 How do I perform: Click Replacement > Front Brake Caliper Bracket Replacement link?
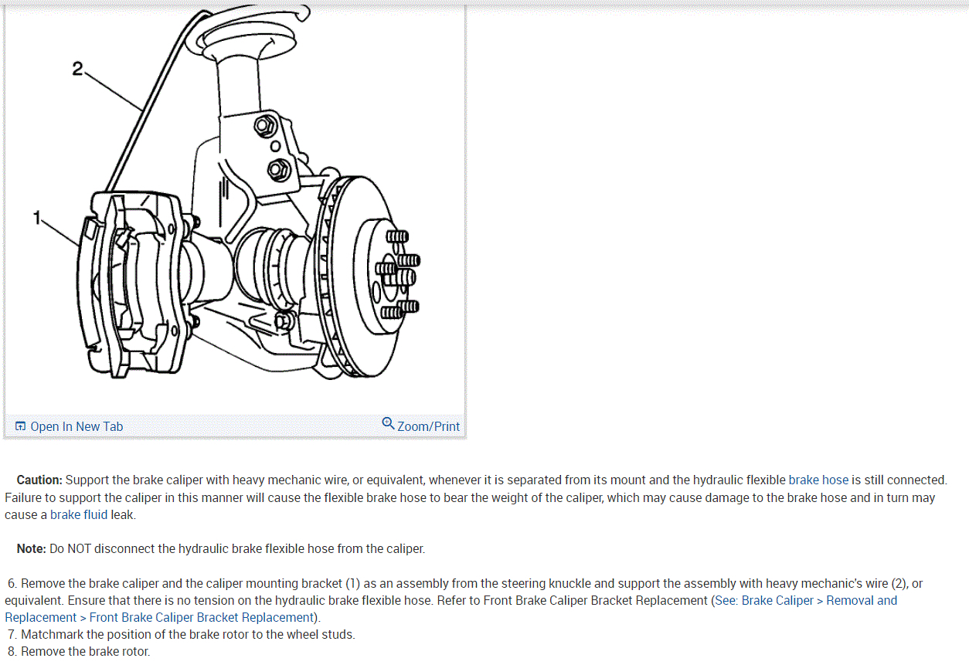tap(158, 617)
